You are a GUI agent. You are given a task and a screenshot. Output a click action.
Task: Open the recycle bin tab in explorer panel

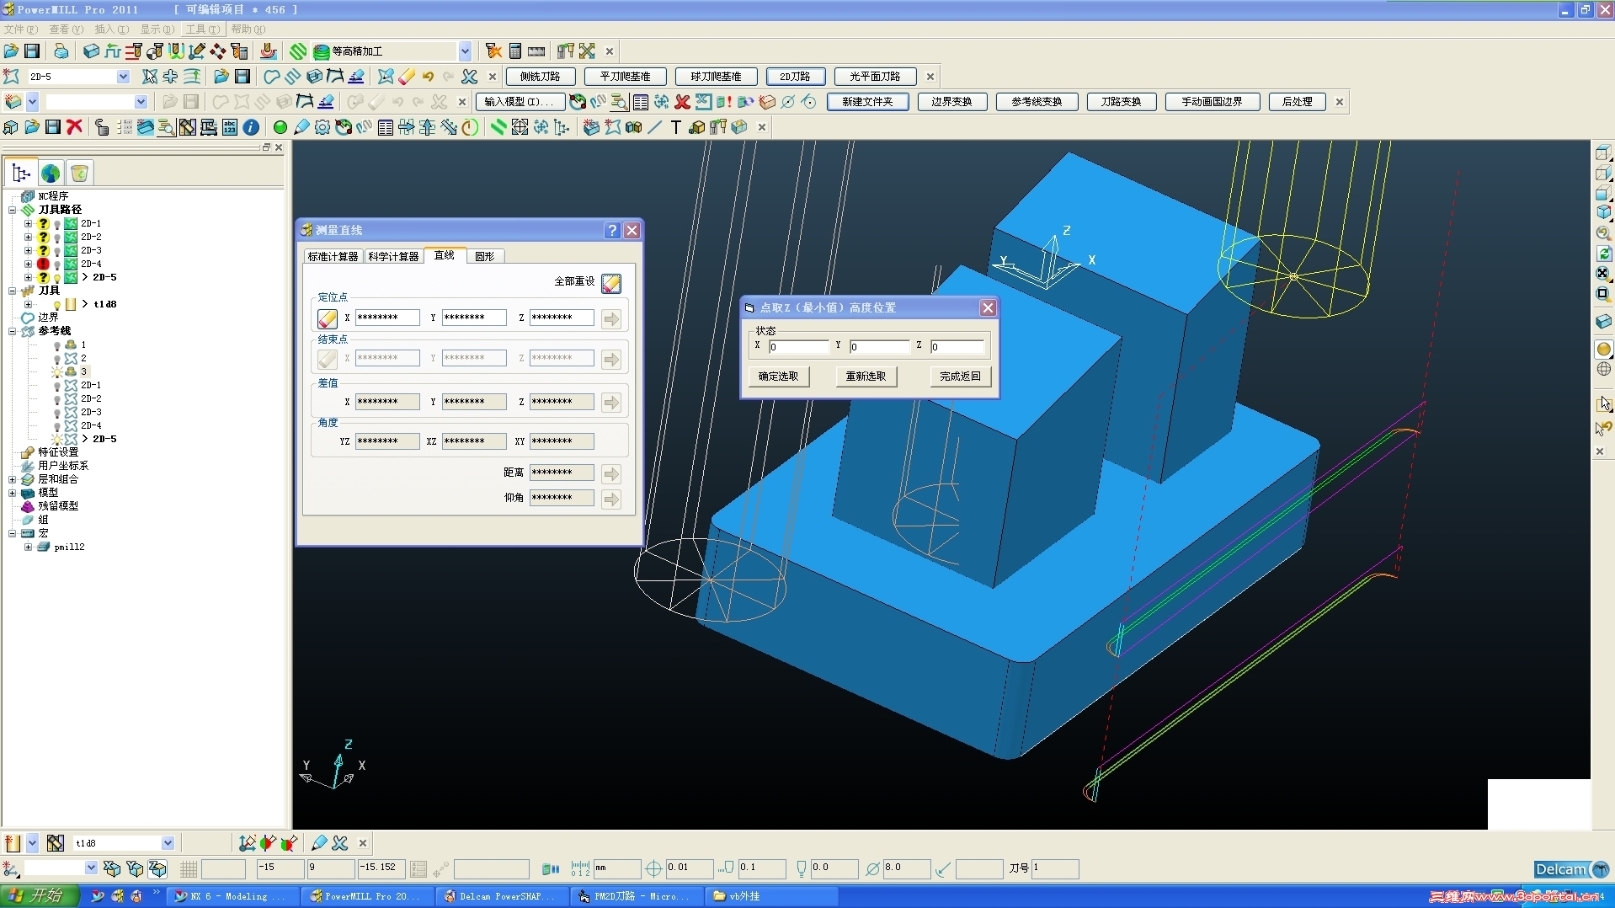(x=79, y=174)
